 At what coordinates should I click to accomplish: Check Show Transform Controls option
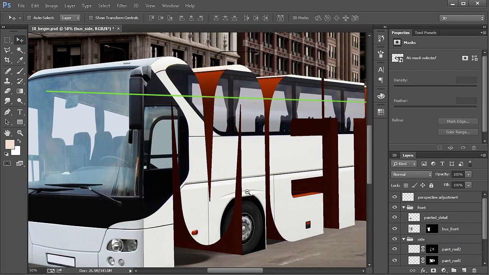(91, 18)
